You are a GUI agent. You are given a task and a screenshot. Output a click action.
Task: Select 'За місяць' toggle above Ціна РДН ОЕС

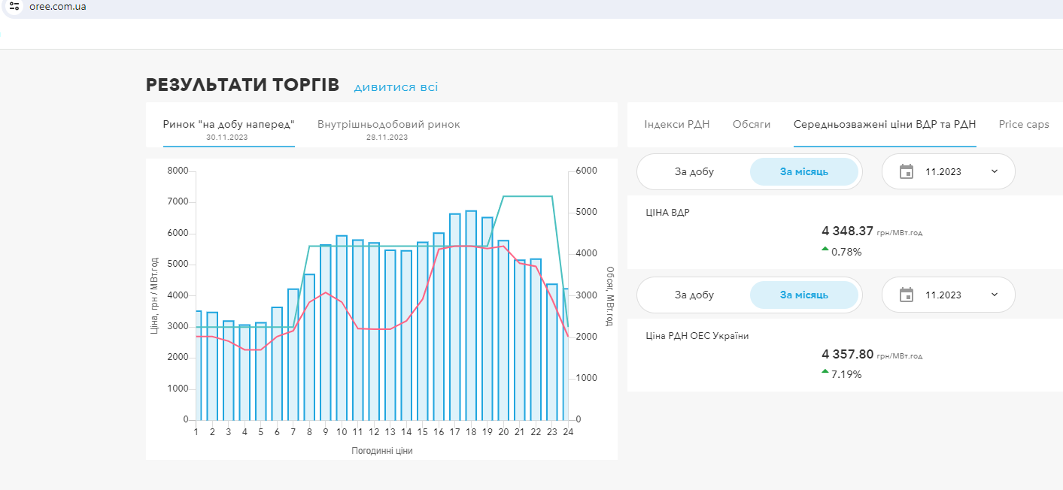[x=803, y=295]
